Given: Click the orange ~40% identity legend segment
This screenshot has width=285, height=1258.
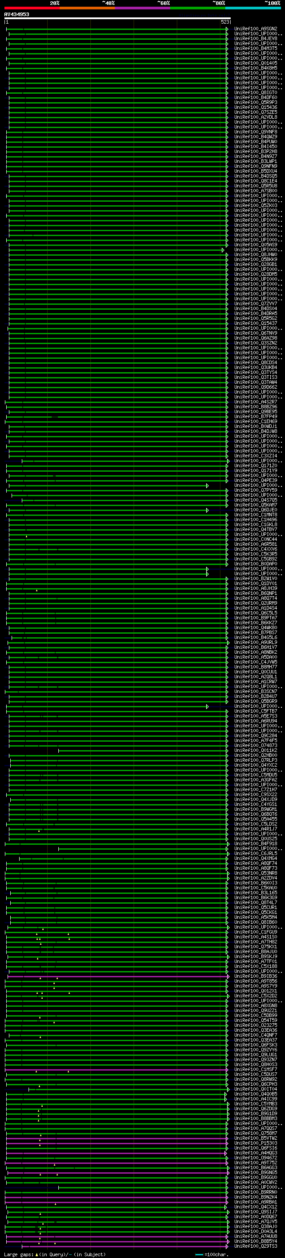Looking at the screenshot, I should (87, 8).
